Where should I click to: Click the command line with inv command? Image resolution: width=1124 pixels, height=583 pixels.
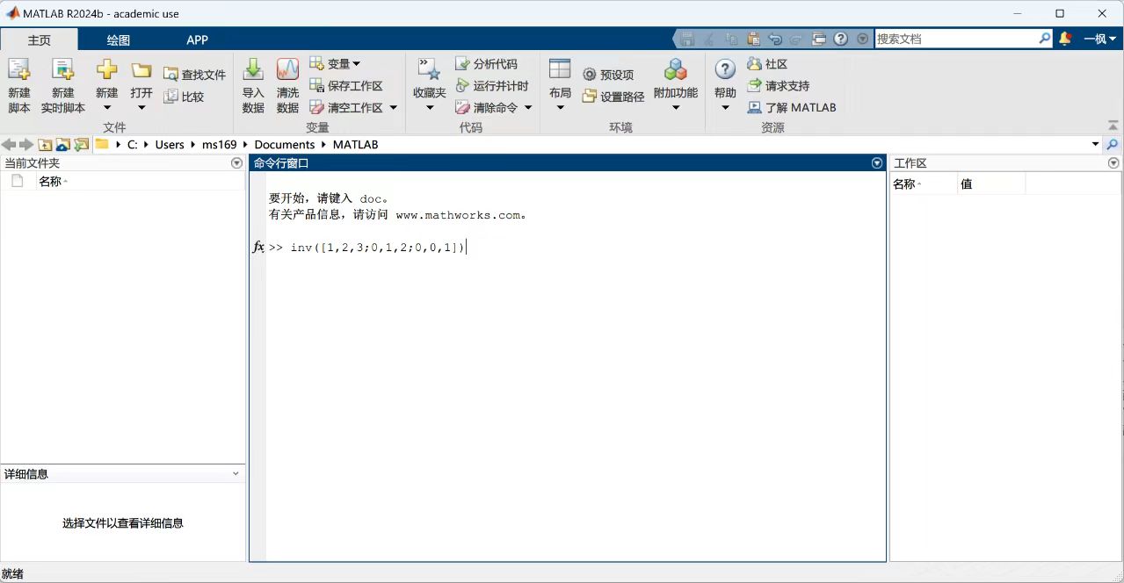point(378,248)
